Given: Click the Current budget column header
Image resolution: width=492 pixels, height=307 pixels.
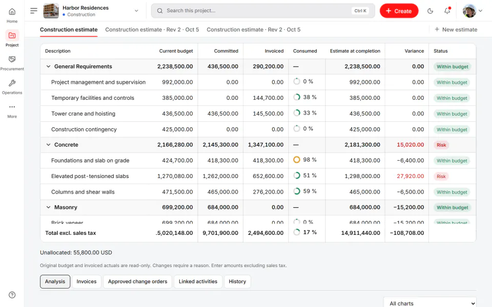Looking at the screenshot, I should point(176,51).
